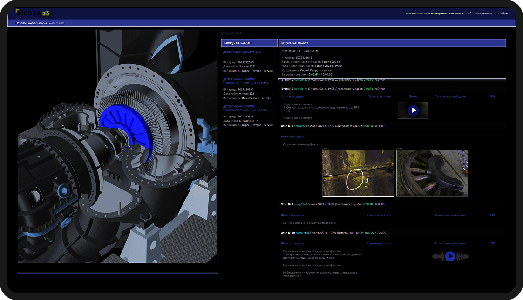Screen dimensions: 523x300
Task: Click 'Изменить пароль' link
Action: tap(486, 13)
